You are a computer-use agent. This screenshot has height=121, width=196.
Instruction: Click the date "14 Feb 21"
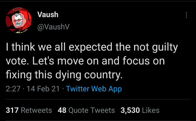pyautogui.click(x=43, y=89)
